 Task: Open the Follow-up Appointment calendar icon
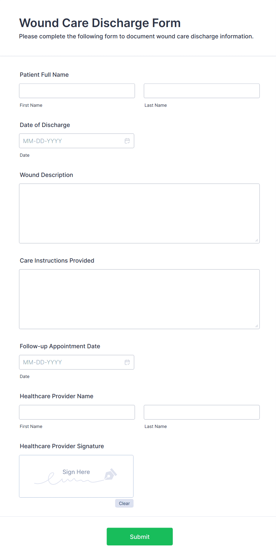pyautogui.click(x=127, y=362)
